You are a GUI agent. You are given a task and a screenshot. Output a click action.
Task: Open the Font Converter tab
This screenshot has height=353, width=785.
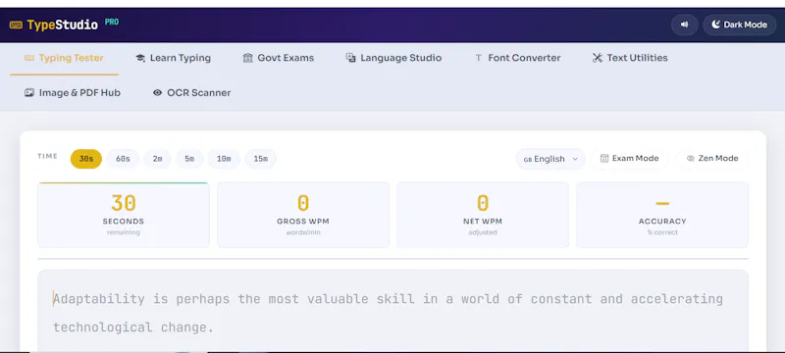pos(518,58)
